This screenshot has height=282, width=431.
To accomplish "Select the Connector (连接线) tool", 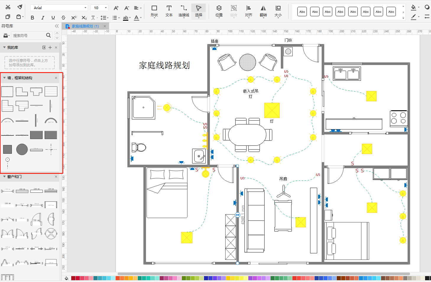I will tap(184, 11).
